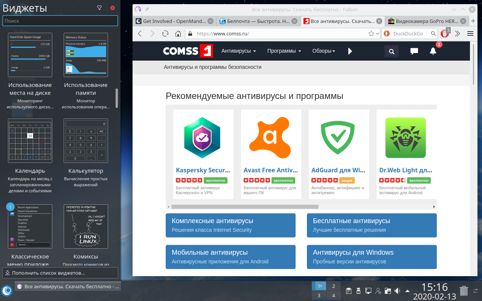Open the Dr.Web Light title link
The image size is (482, 301).
(x=406, y=170)
